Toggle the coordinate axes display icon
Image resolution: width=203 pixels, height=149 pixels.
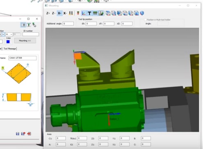(84, 13)
